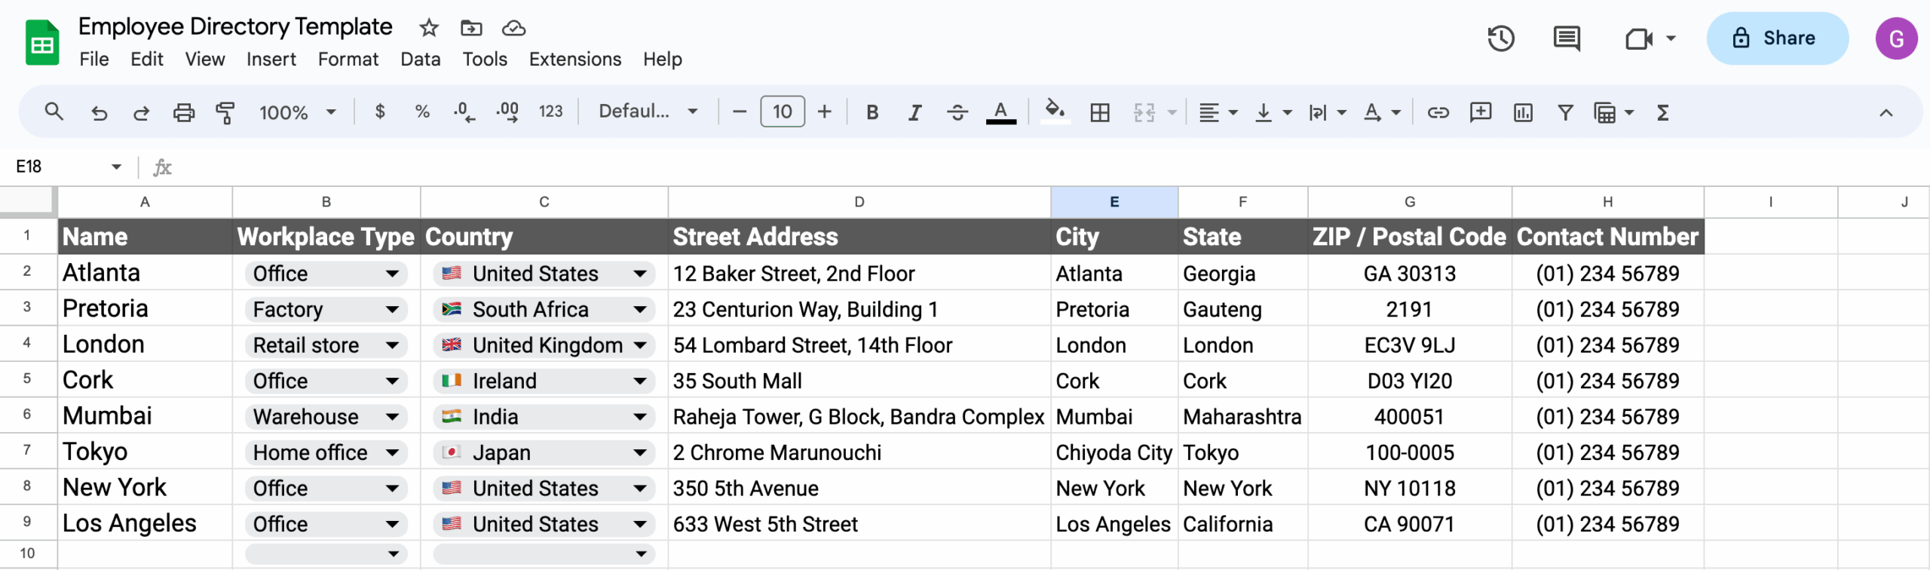
Task: Open the fill color bucket
Action: click(x=1055, y=112)
